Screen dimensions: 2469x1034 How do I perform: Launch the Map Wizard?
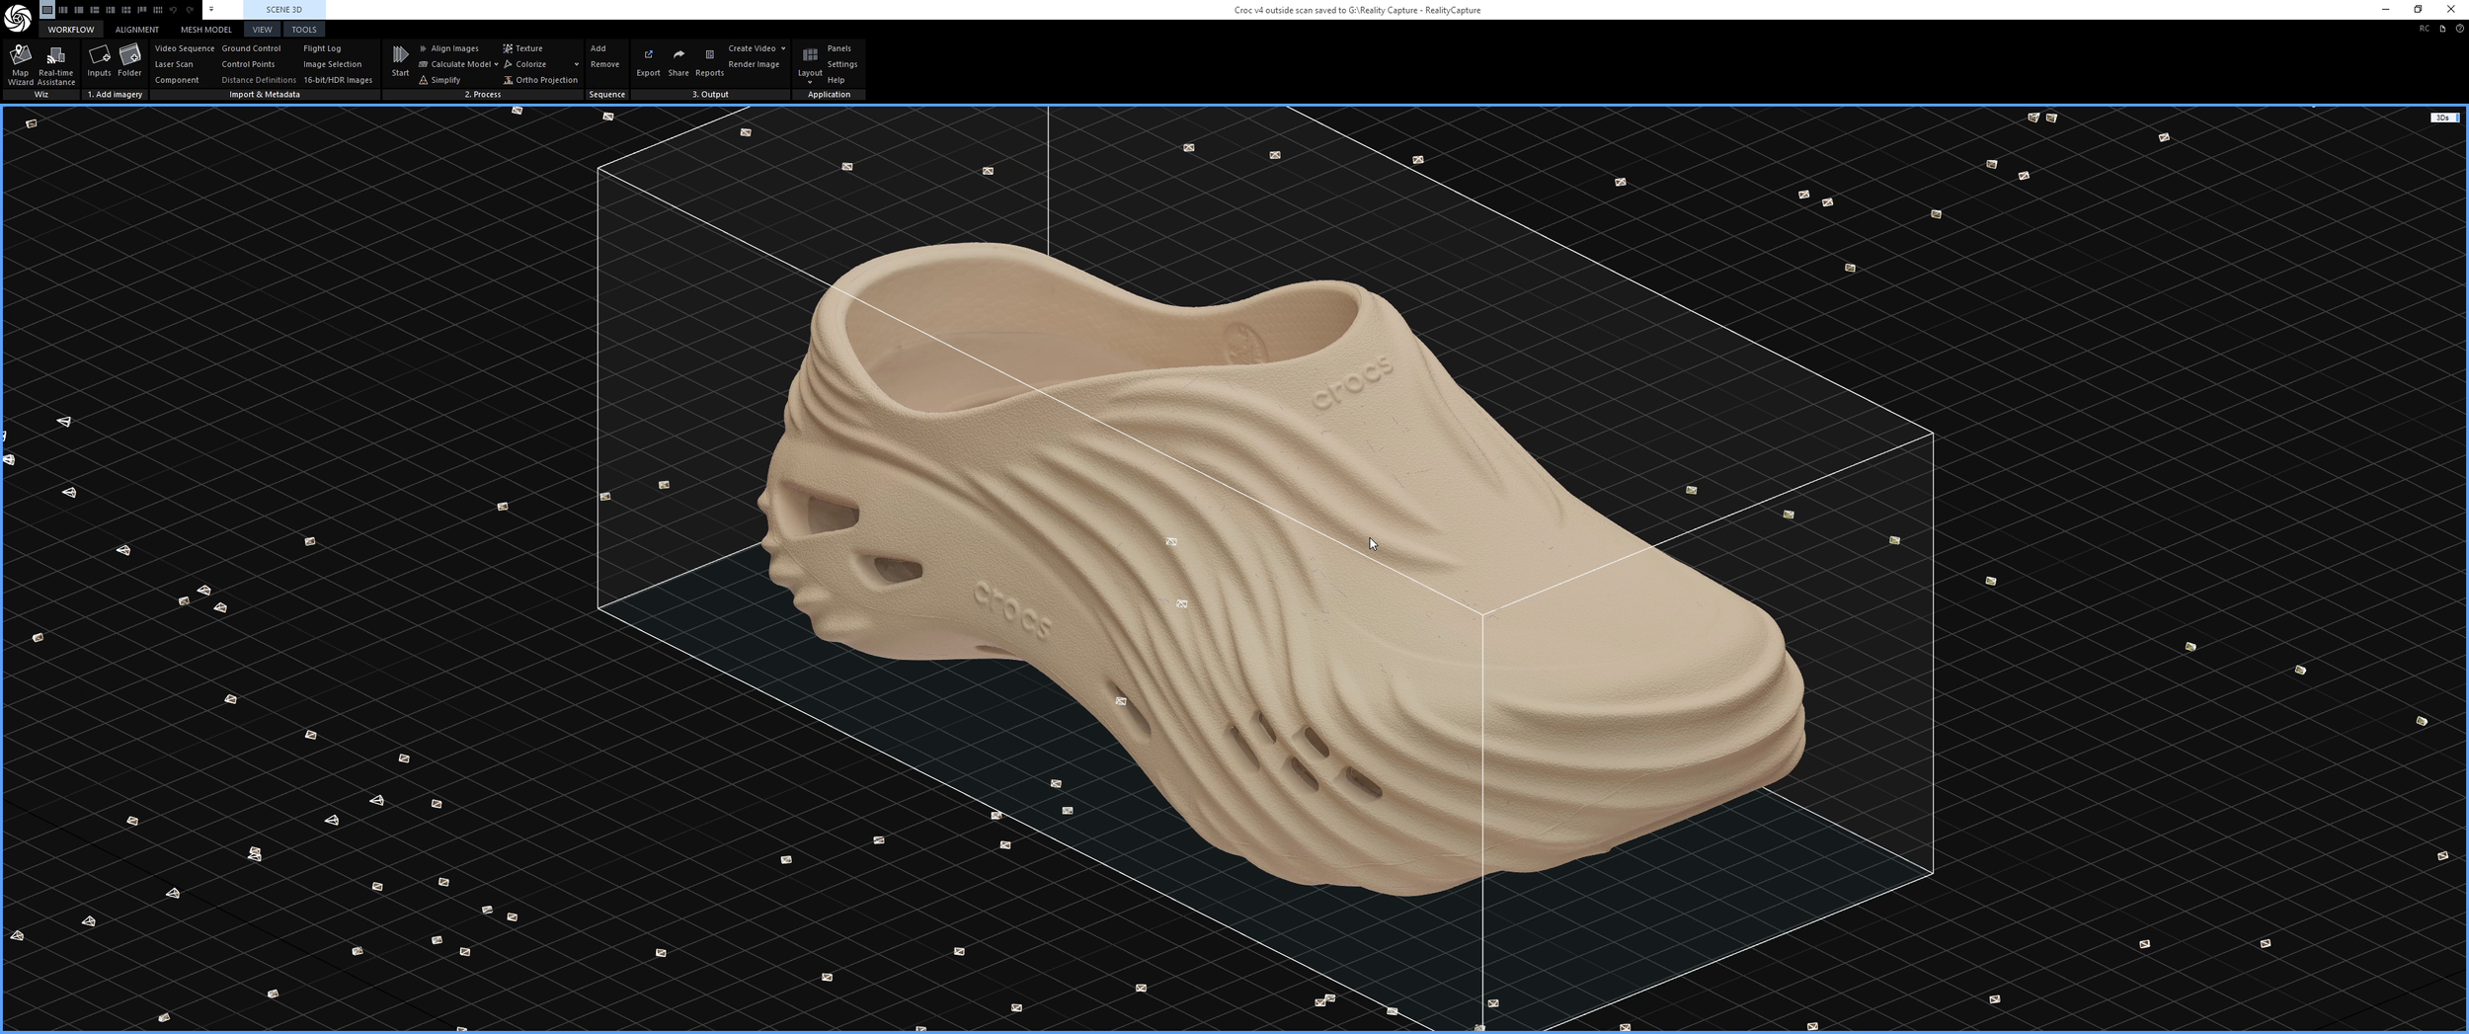20,65
